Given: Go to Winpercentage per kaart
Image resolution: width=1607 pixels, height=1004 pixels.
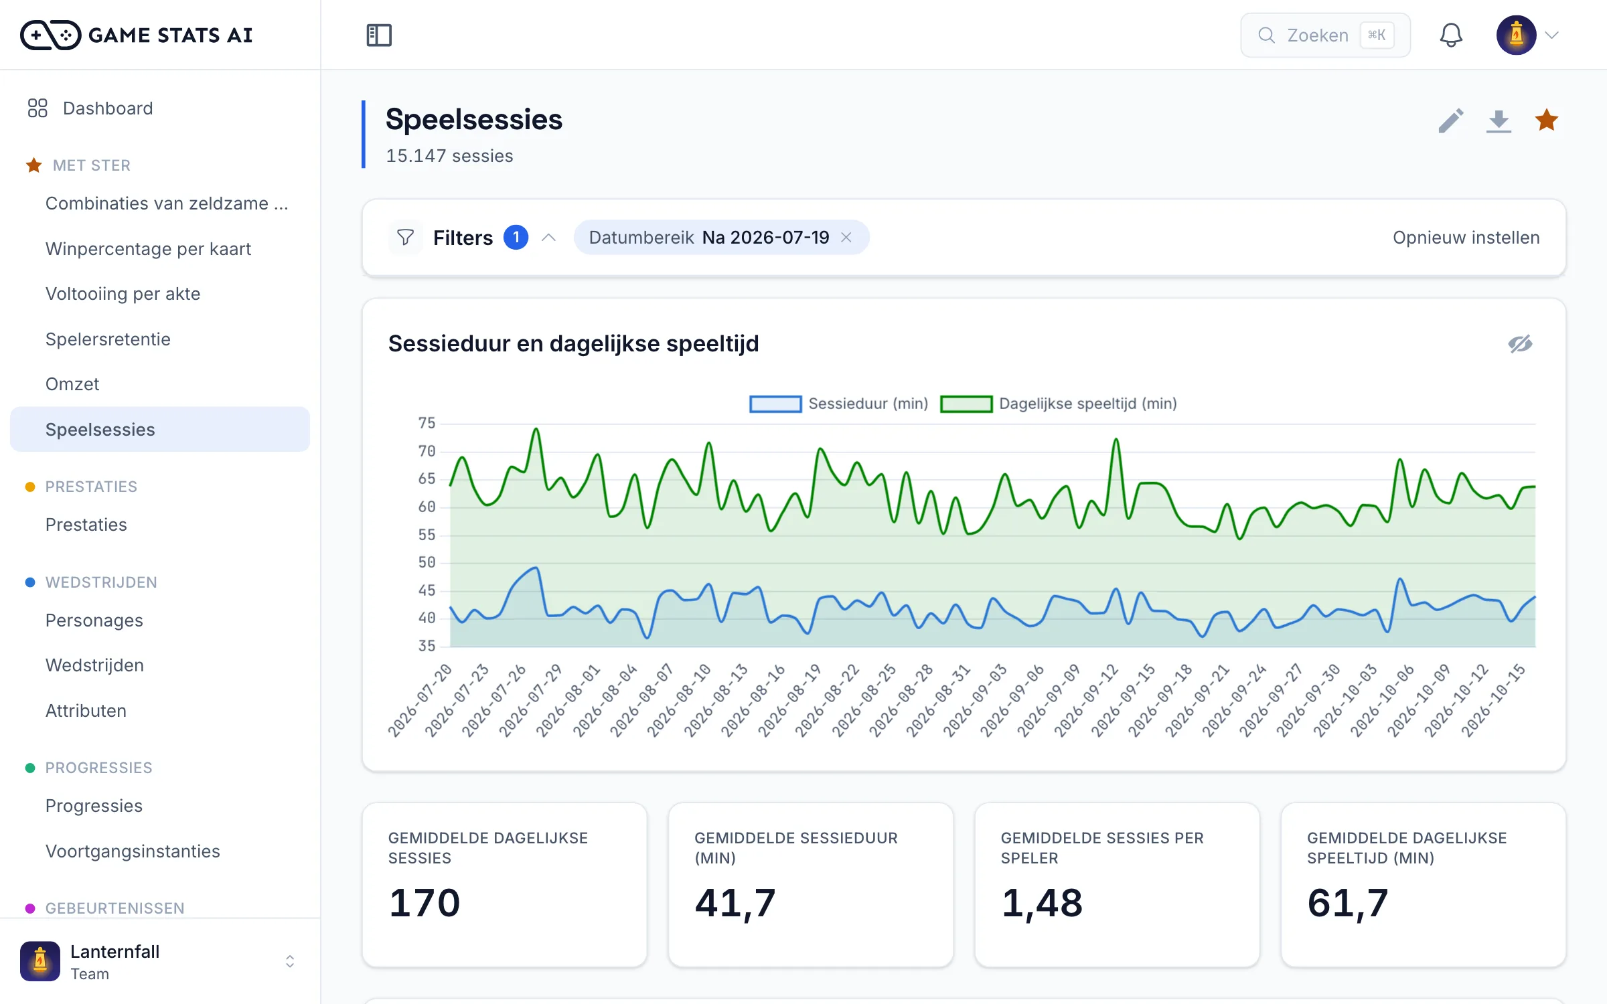Looking at the screenshot, I should click(x=160, y=249).
